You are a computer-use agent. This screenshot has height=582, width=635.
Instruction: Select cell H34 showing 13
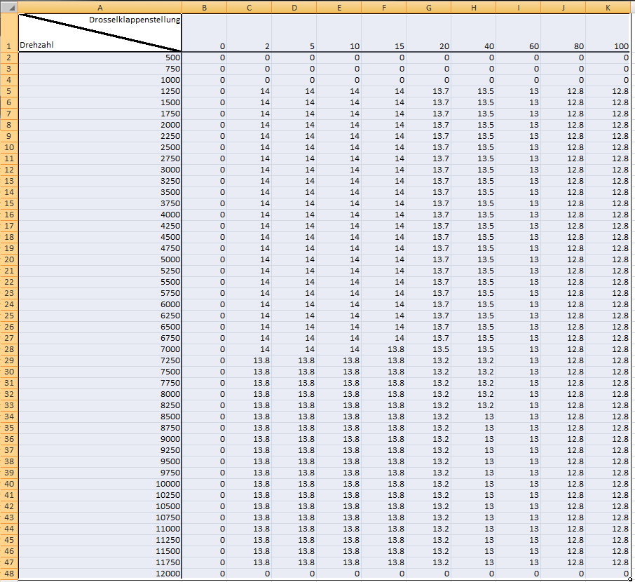tap(473, 417)
